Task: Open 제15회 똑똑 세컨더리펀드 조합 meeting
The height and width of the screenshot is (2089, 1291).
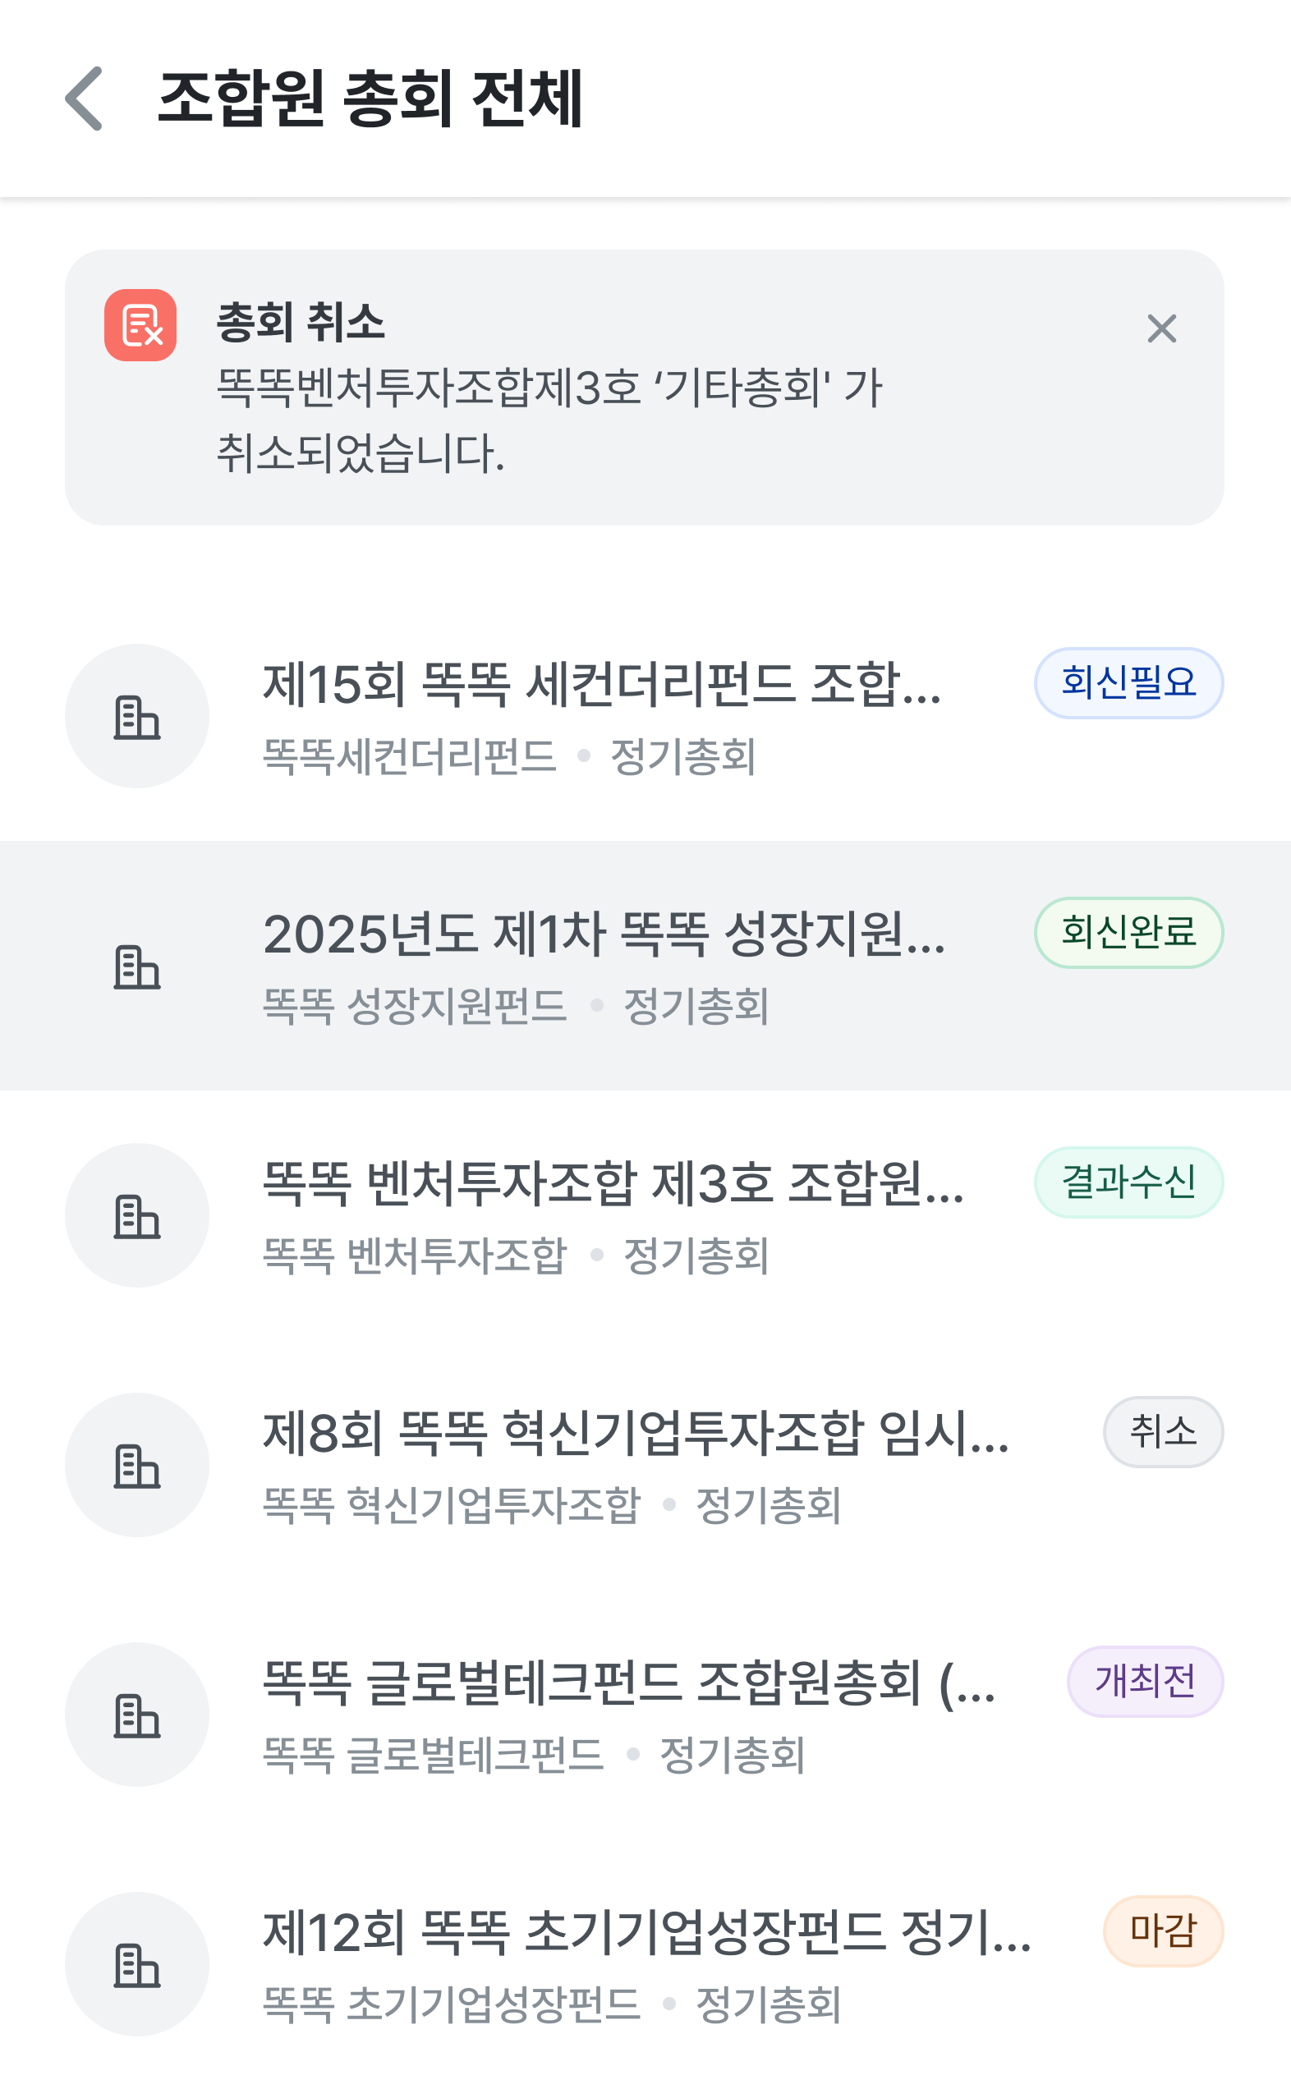Action: (x=602, y=685)
